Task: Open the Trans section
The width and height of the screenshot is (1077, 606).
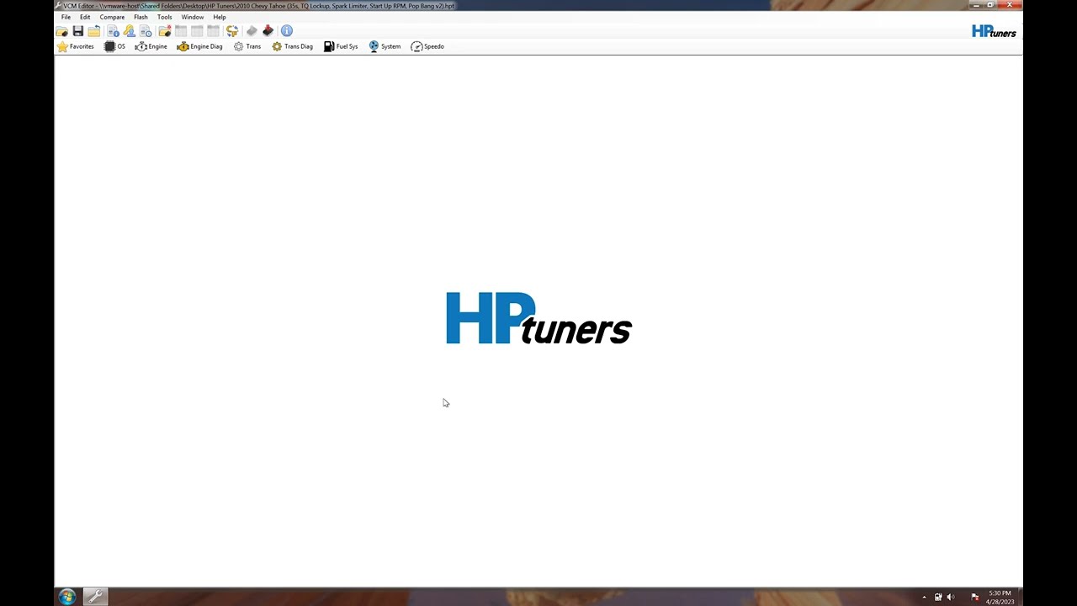Action: (247, 46)
